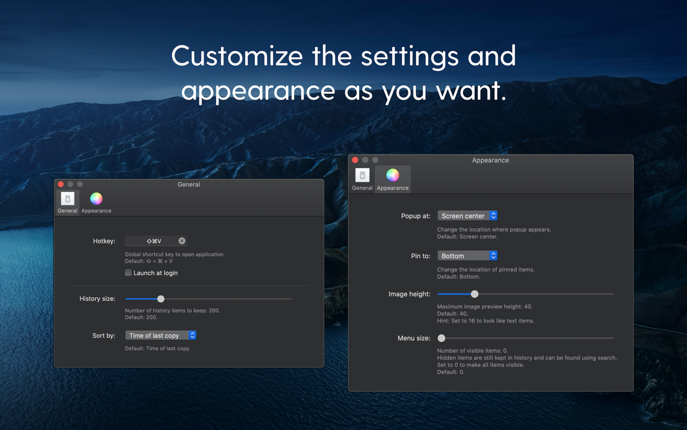Image resolution: width=687 pixels, height=430 pixels.
Task: Click "Global shortcut key to open application." text
Action: coord(175,255)
